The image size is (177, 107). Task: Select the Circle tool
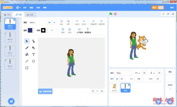click(33, 61)
